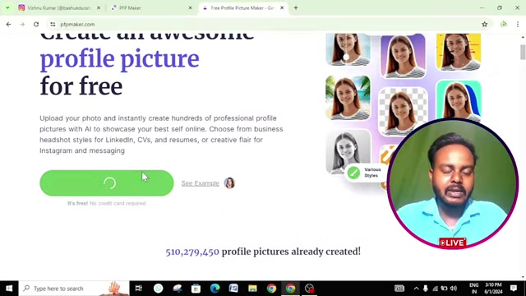
Task: Bookmark this page with the star icon
Action: coord(484,24)
